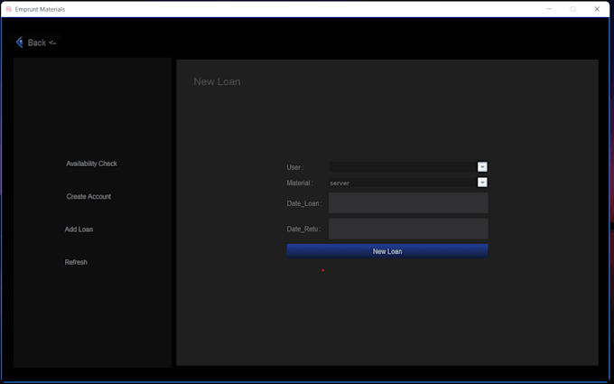The height and width of the screenshot is (384, 614).
Task: Choose Add Loan from the sidebar
Action: point(79,229)
